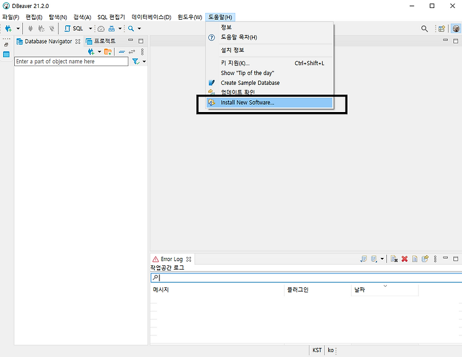Screen dimensions: 462x357
Task: Select Create Sample Database menu entry
Action: 270,82
